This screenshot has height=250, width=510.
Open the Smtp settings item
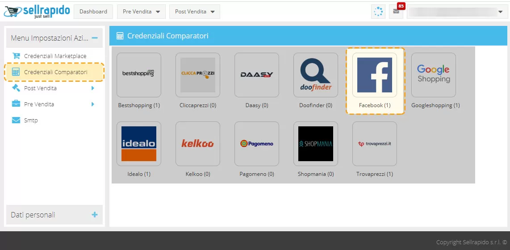tap(31, 121)
